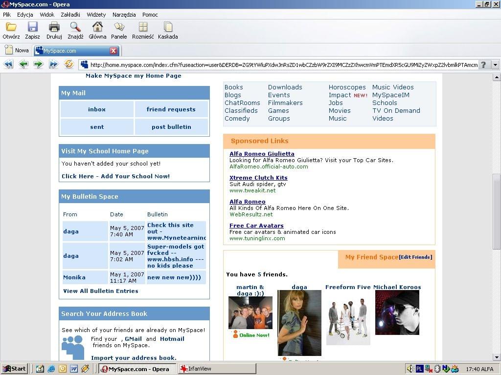Open the Zakładki menu

(70, 15)
